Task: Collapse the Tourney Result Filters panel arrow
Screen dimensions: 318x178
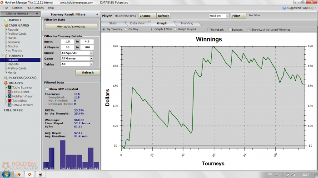Action: coord(97,14)
